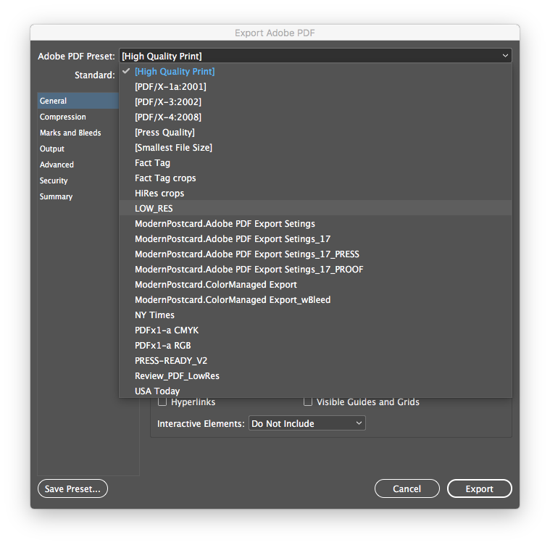Open the Interactive Elements dropdown
550x545 pixels.
point(307,423)
